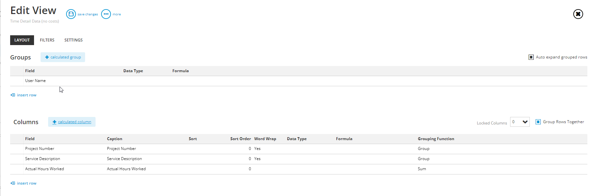Click the Grouping Function column header

[436, 139]
